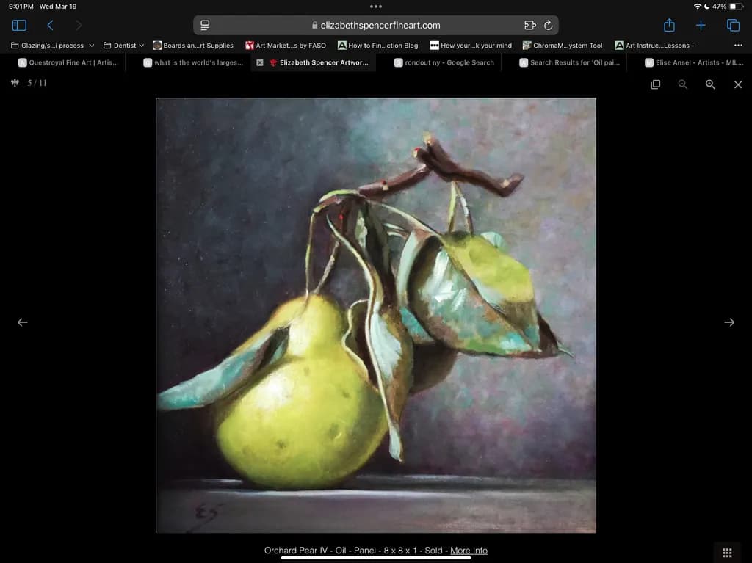Expand the Glazing/s...i process bookmarks folder
Viewport: 752px width, 563px height.
[x=52, y=46]
